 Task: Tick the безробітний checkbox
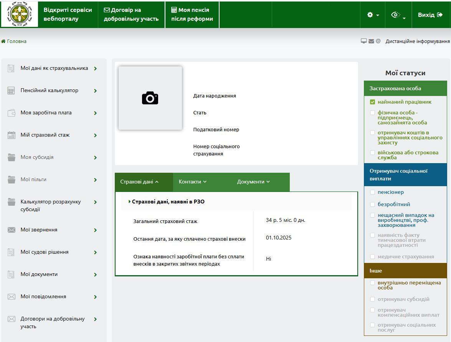pyautogui.click(x=372, y=205)
